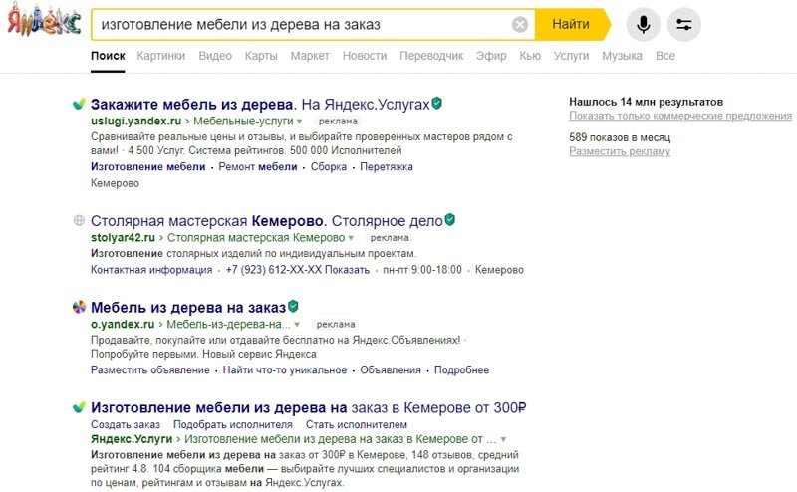Open the Закажите мебель из дерева result
The width and height of the screenshot is (797, 492).
(x=260, y=105)
